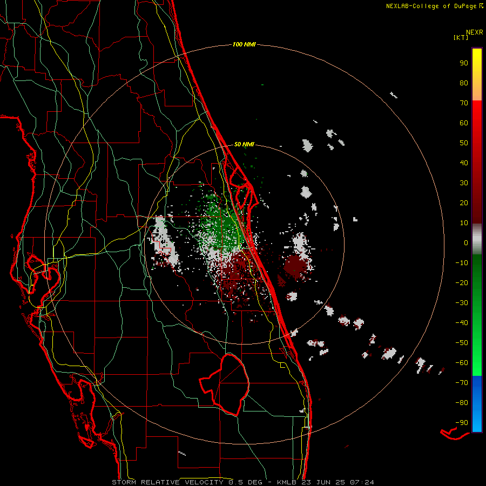This screenshot has height=486, width=486.
Task: Select the 100 NMI range ring label
Action: tap(244, 44)
